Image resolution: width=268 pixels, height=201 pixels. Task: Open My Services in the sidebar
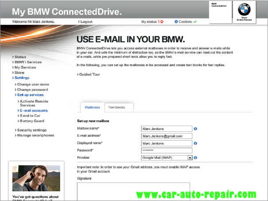coord(24,67)
